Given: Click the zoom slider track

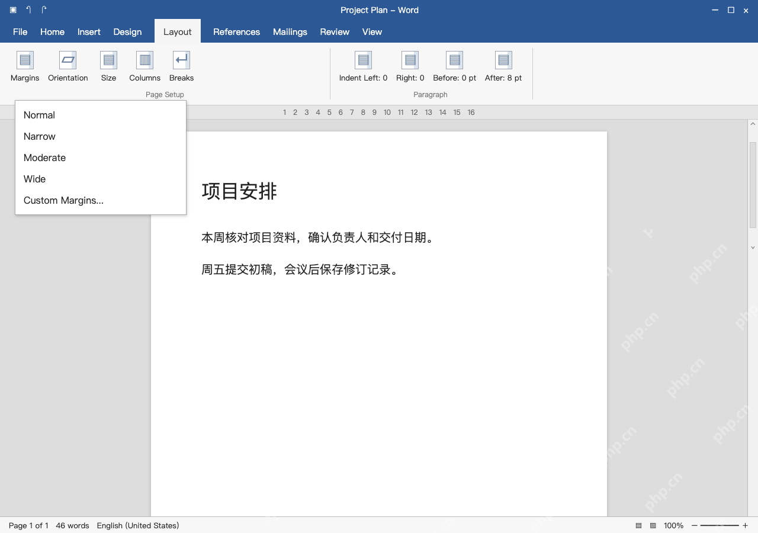Looking at the screenshot, I should [720, 525].
